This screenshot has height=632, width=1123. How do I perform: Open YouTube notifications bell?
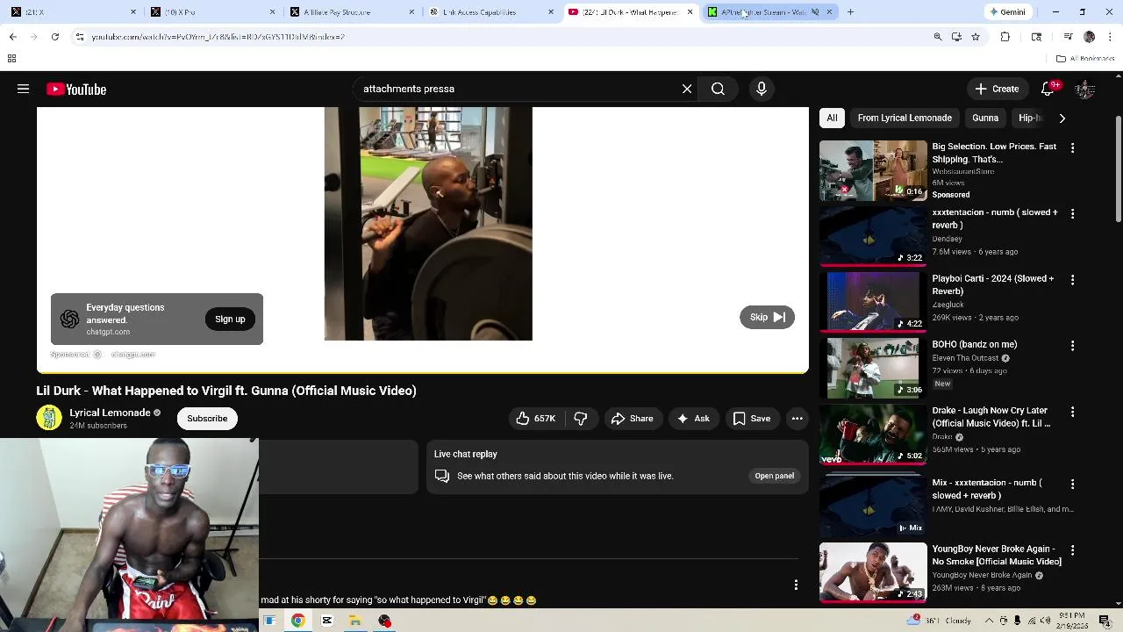pyautogui.click(x=1048, y=89)
